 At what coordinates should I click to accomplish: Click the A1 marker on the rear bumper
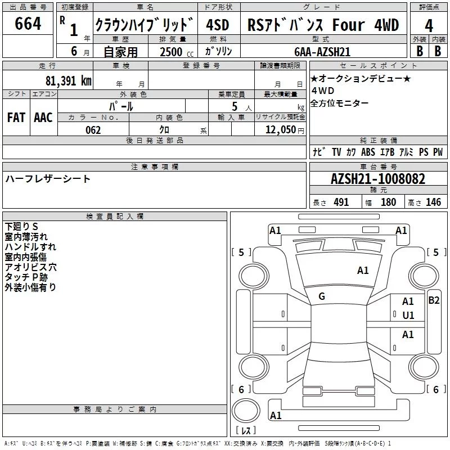tap(276, 415)
